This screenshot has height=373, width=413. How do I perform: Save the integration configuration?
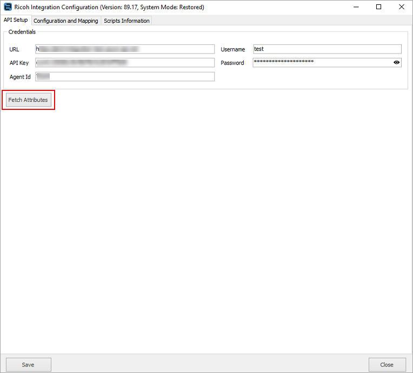click(x=29, y=364)
